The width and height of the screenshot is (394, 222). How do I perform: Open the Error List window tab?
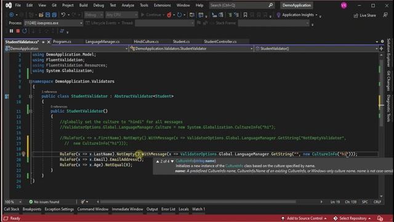pos(168,209)
